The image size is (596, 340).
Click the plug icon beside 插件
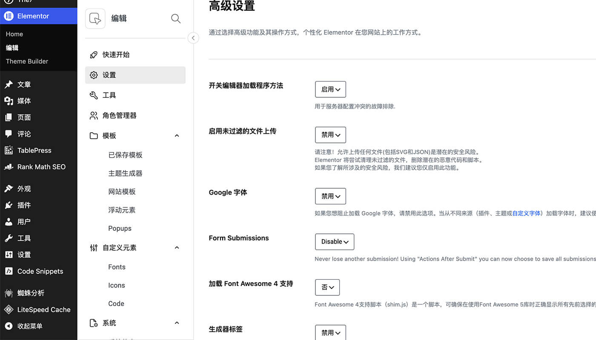[x=9, y=205]
